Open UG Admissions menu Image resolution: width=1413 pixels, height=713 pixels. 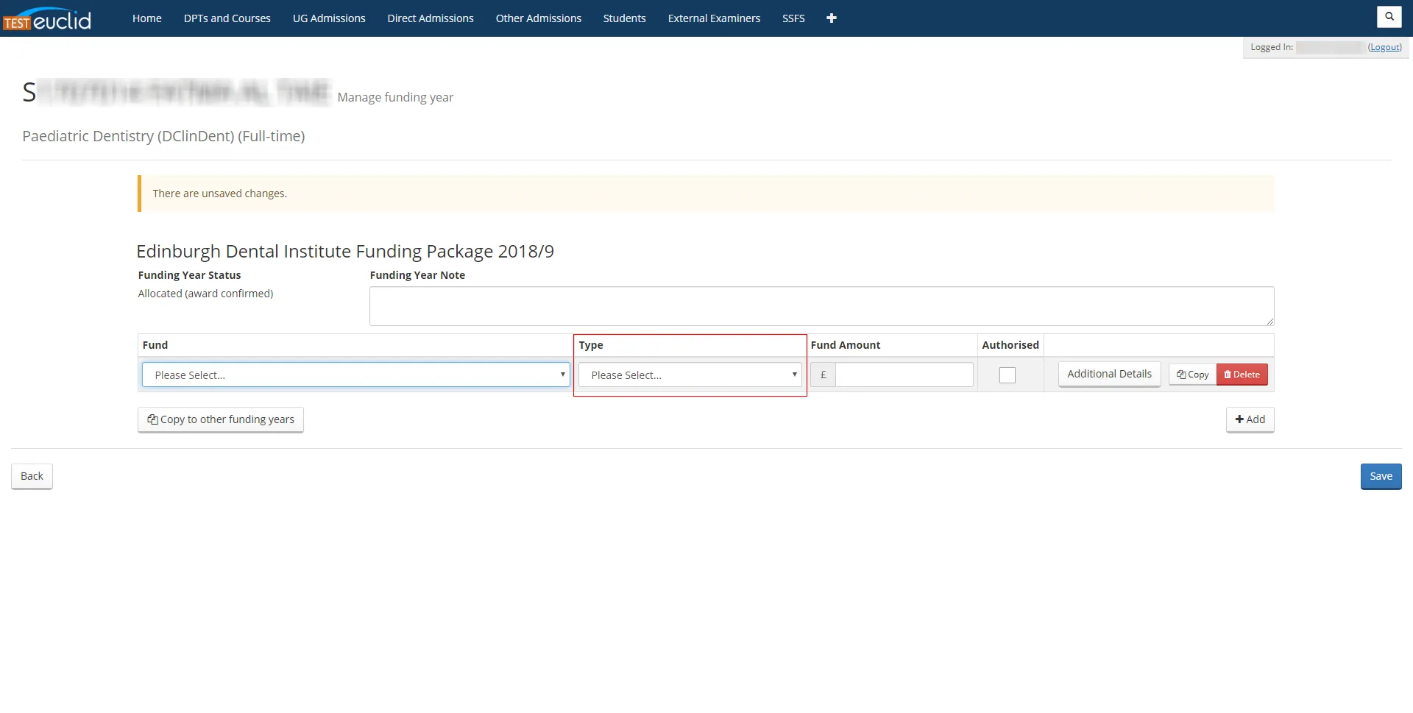[x=329, y=18]
